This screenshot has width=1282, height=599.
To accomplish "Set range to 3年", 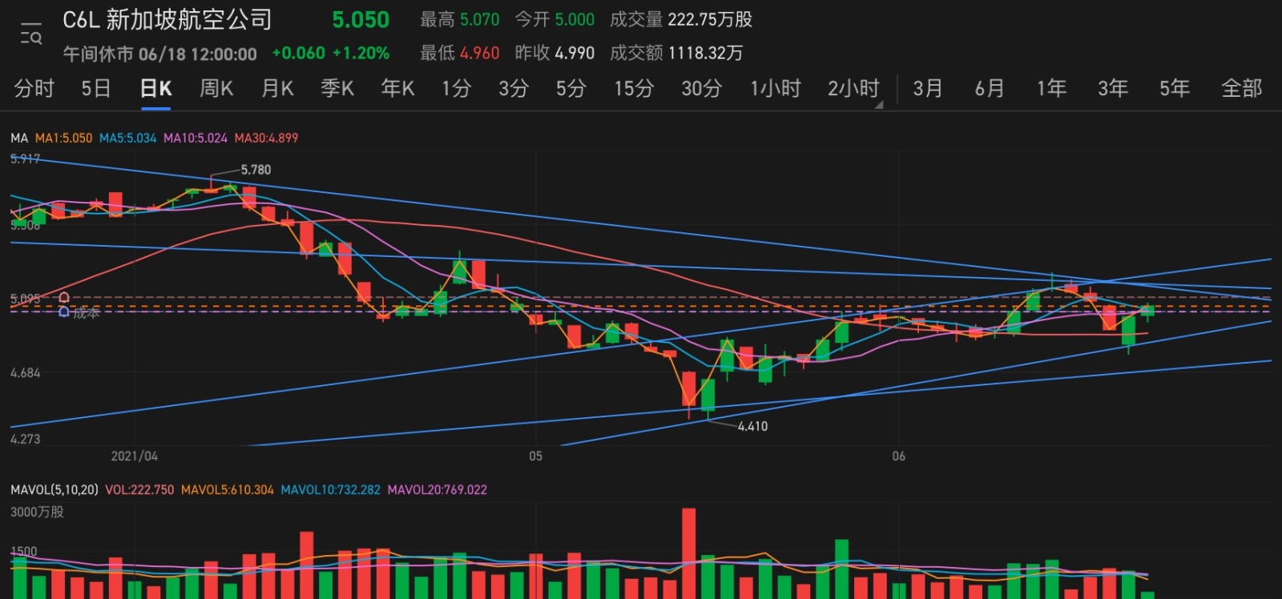I will pyautogui.click(x=1113, y=88).
